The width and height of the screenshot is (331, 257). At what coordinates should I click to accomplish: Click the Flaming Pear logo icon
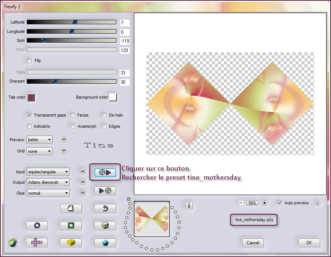[x=13, y=243]
